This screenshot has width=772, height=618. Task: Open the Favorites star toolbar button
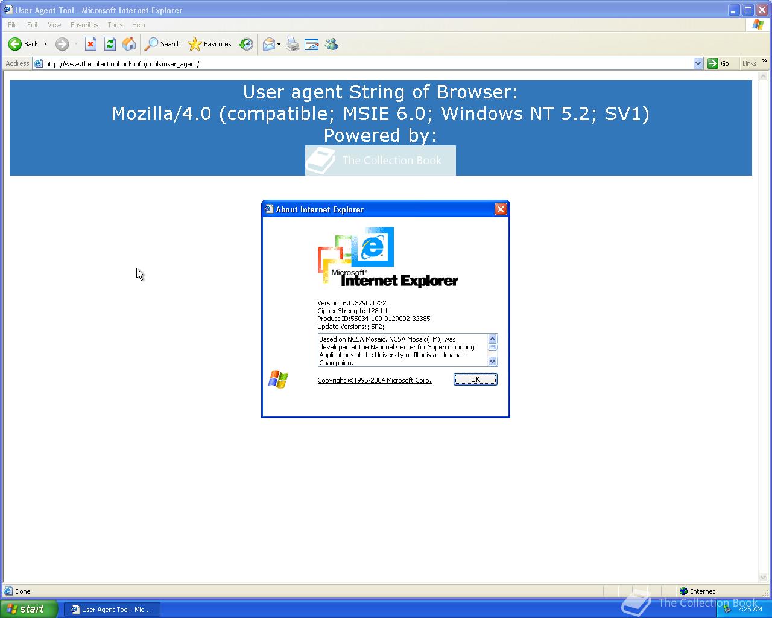pyautogui.click(x=210, y=44)
